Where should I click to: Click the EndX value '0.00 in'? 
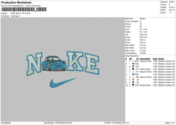coord(143,40)
